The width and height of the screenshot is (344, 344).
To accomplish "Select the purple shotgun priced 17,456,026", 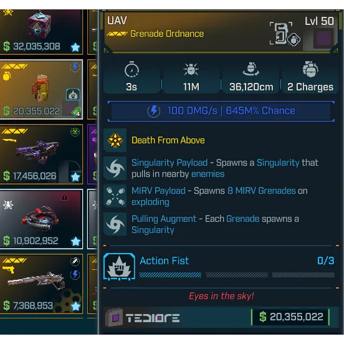I will tap(41, 154).
